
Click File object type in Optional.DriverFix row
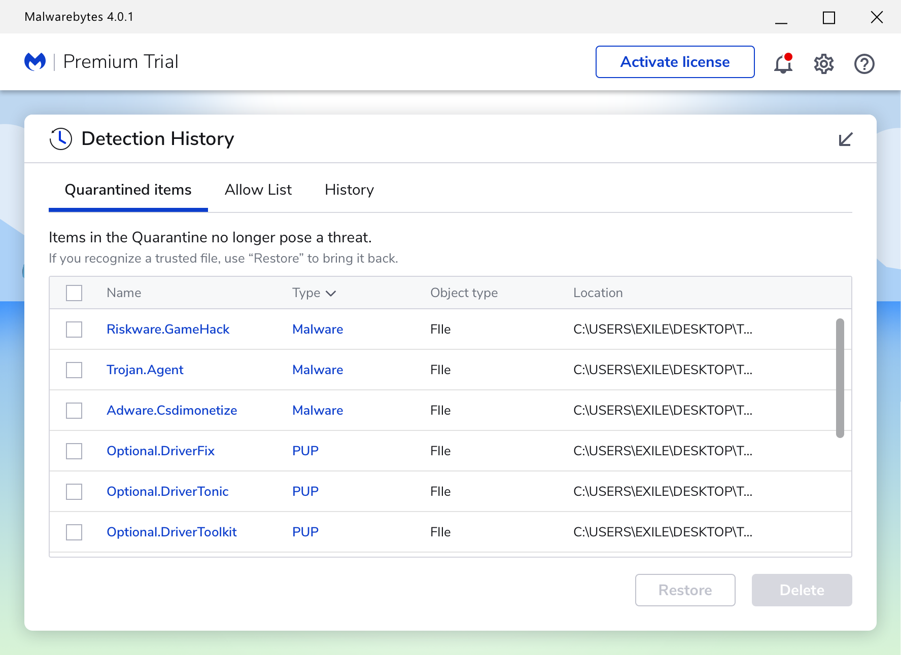coord(440,451)
